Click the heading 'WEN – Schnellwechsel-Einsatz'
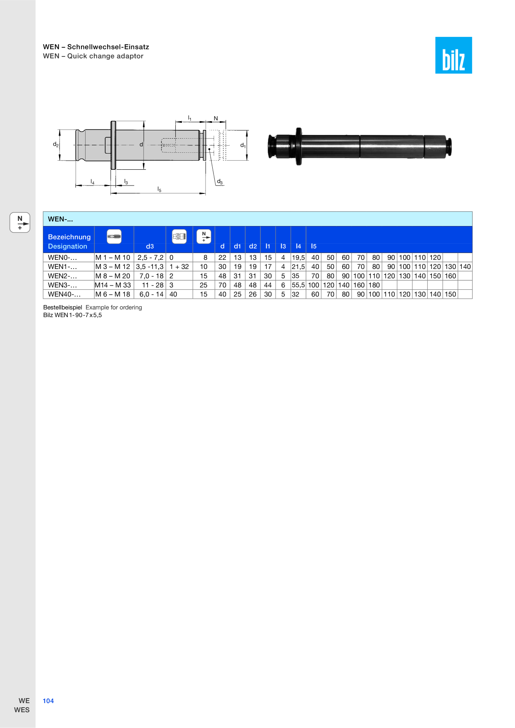The image size is (515, 728). [96, 47]
